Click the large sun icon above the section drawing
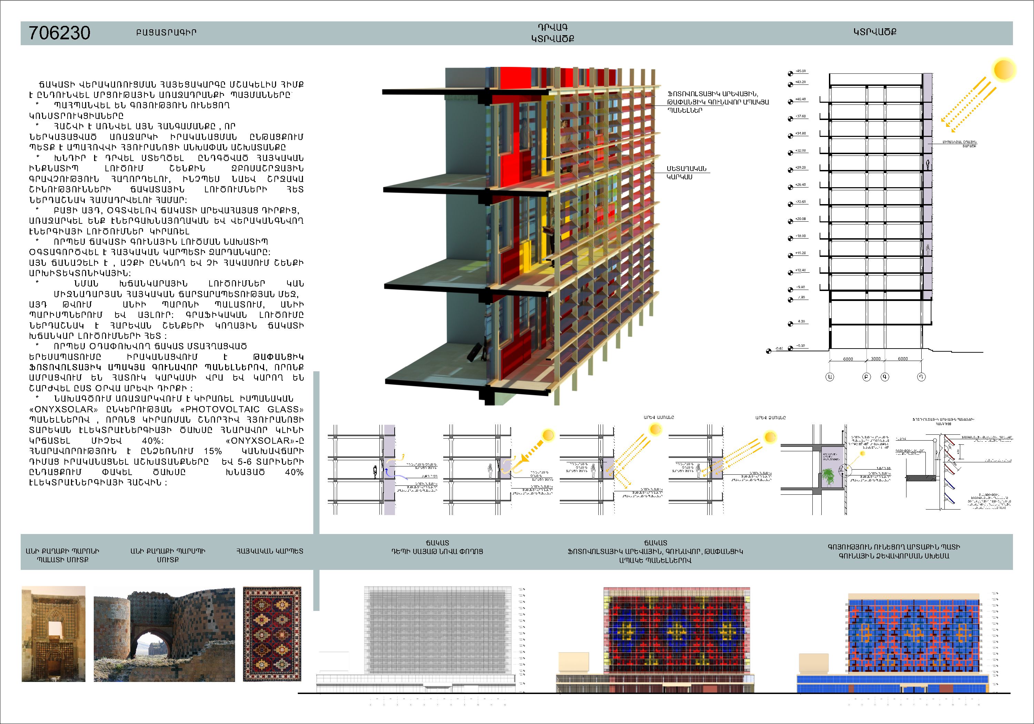The width and height of the screenshot is (1034, 724). pos(1004,70)
